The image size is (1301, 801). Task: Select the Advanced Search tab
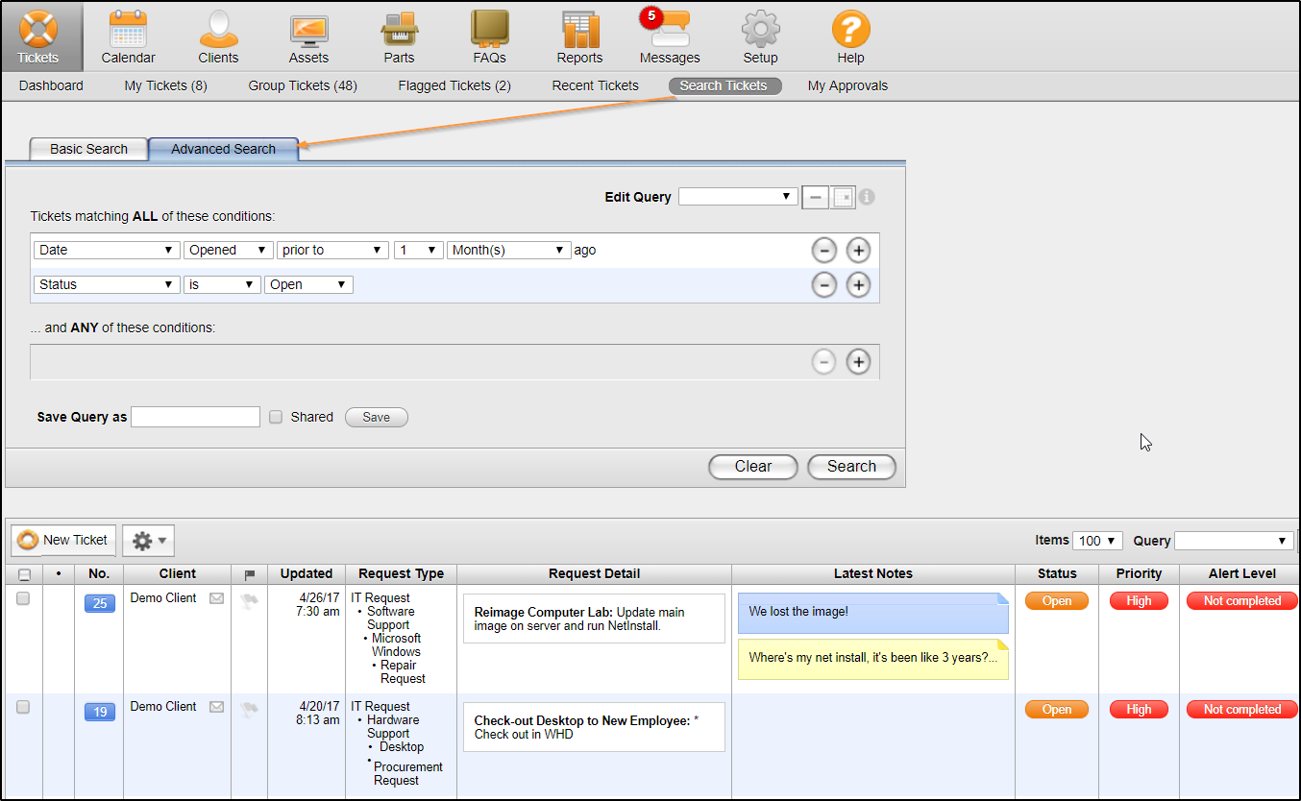pos(223,149)
